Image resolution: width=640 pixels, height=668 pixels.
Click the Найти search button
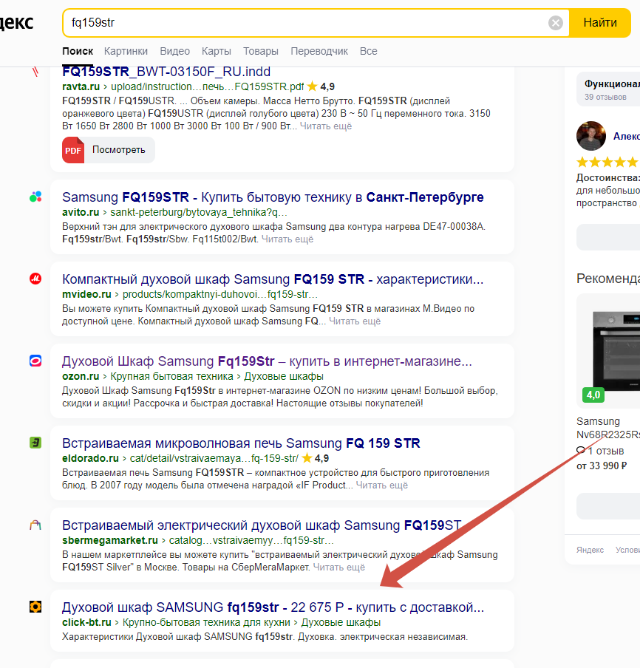(x=600, y=23)
